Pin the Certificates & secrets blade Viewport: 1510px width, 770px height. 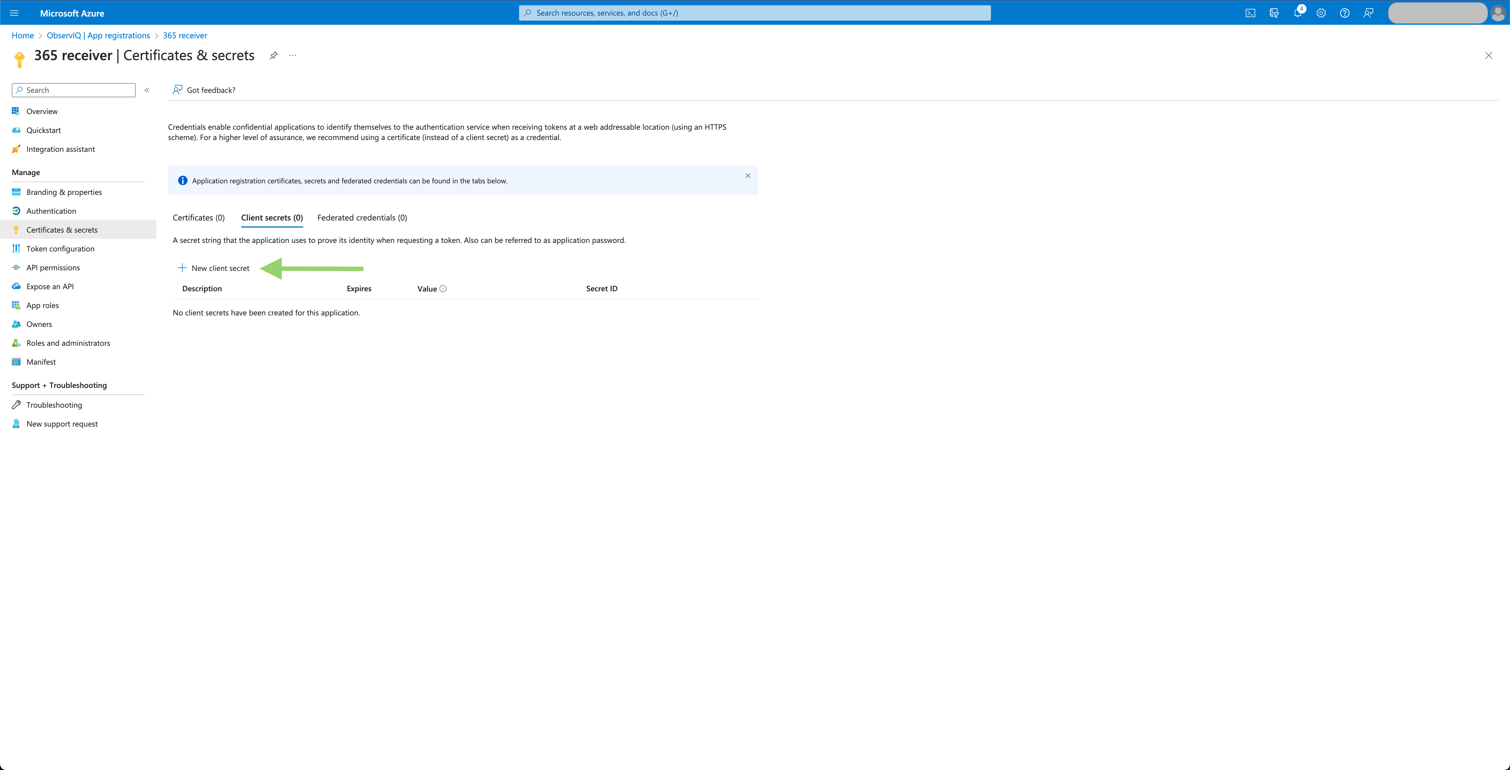click(273, 56)
